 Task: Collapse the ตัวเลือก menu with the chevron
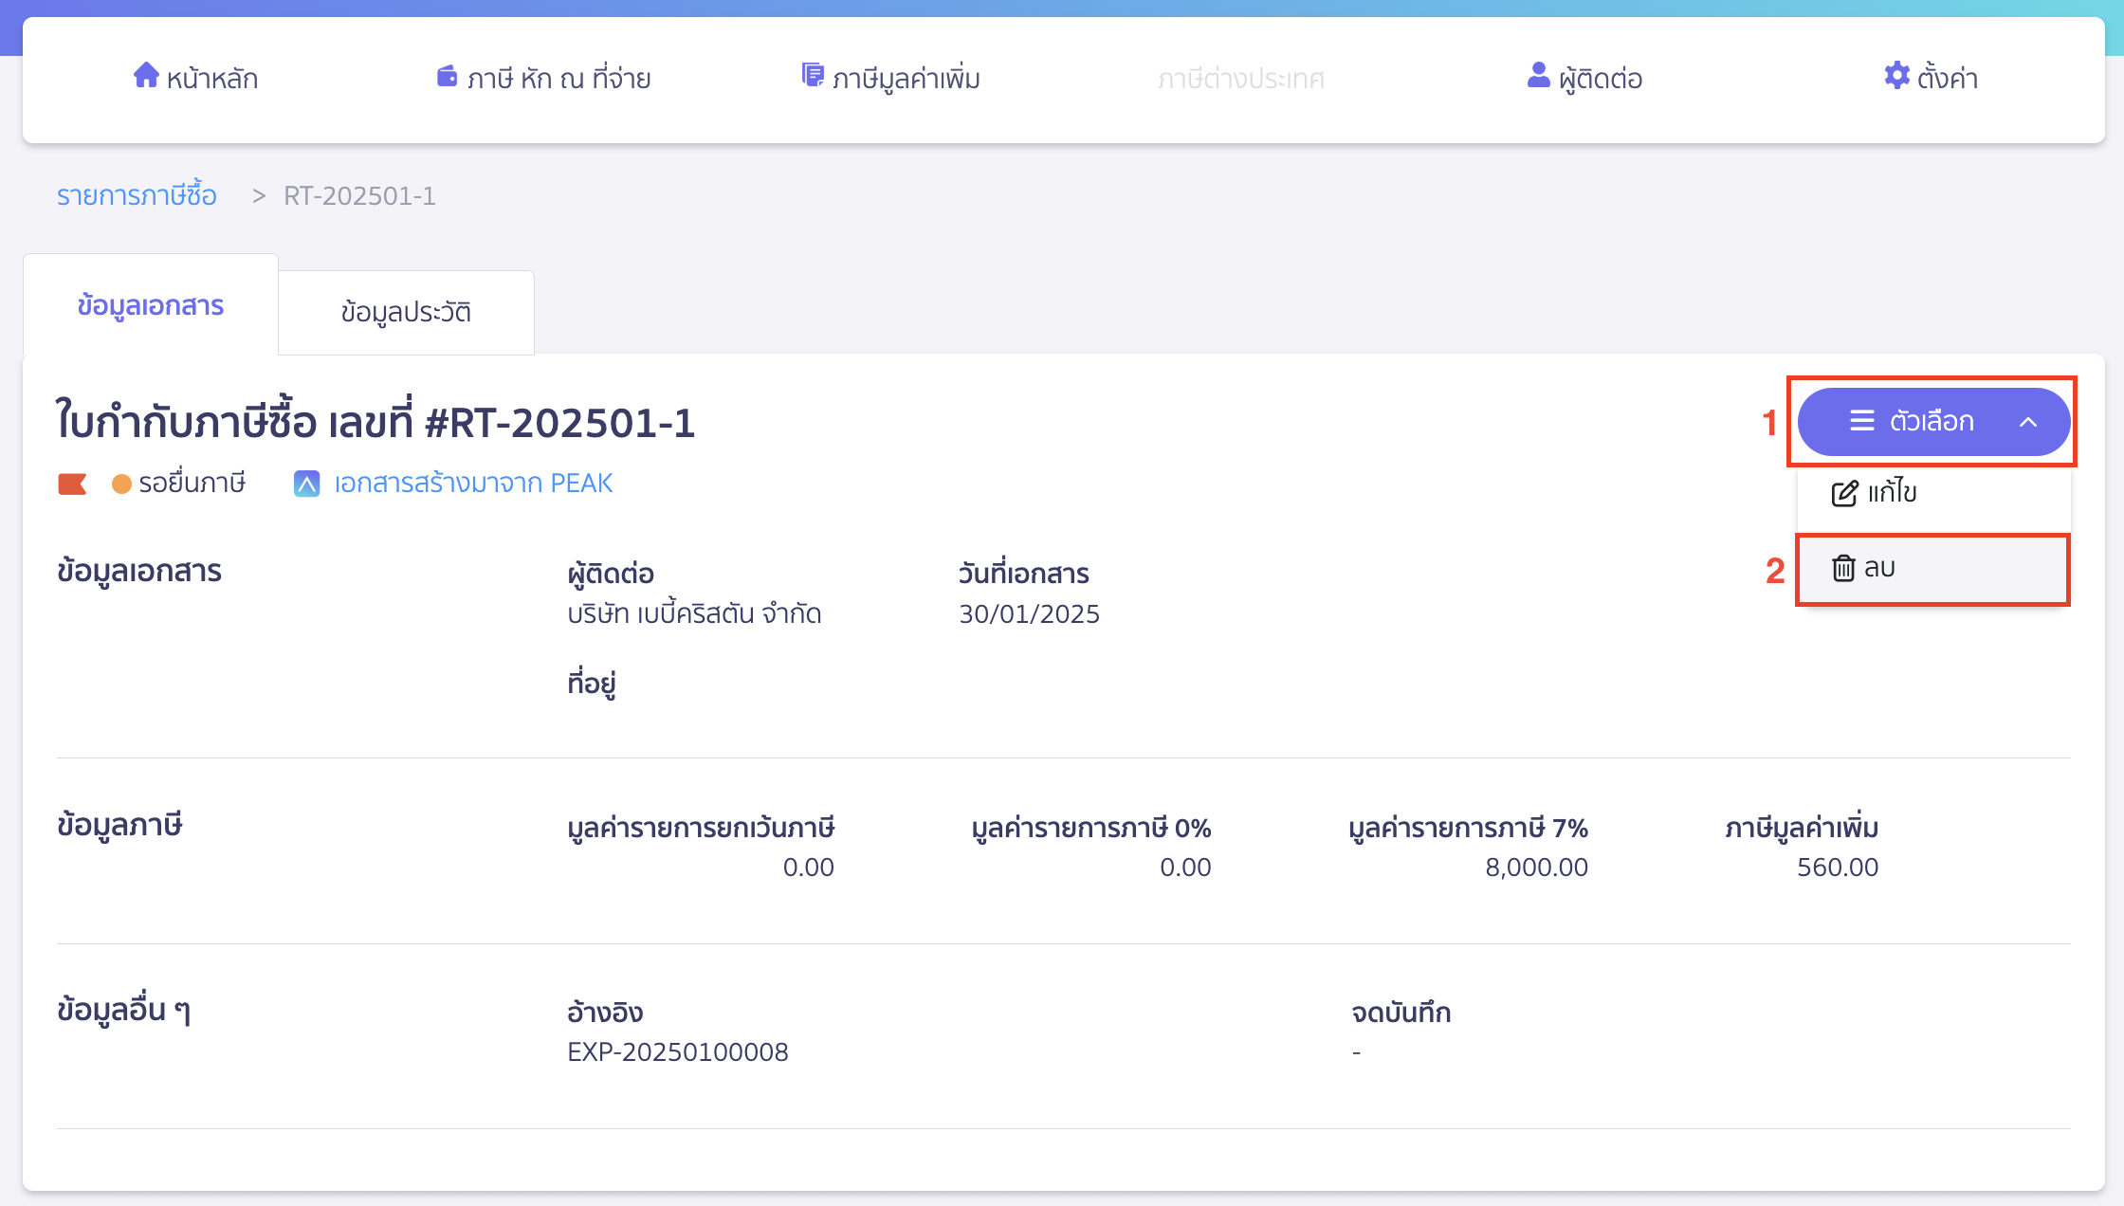(2029, 422)
